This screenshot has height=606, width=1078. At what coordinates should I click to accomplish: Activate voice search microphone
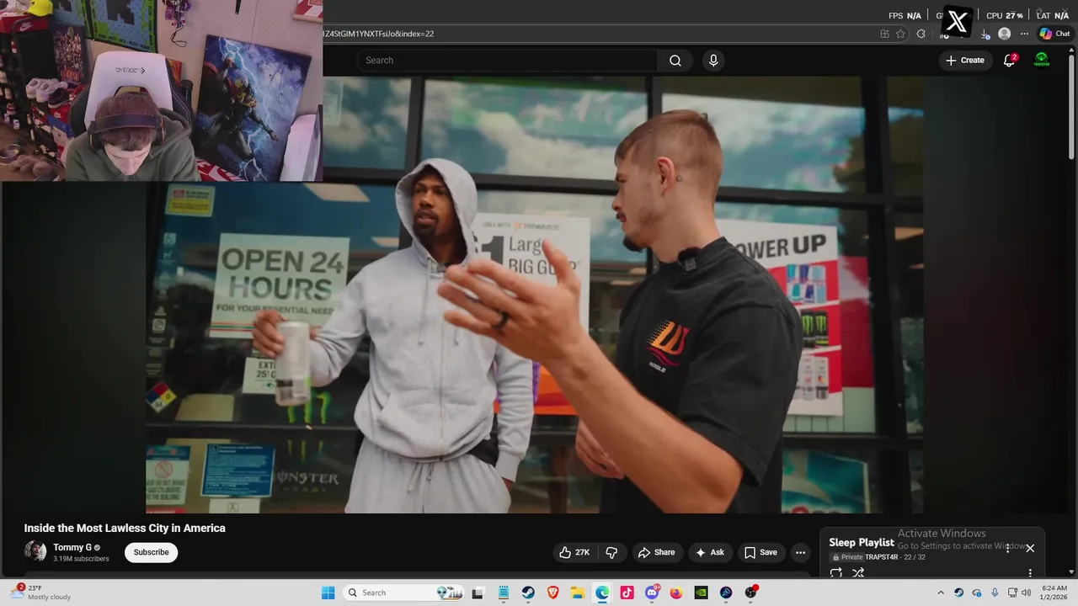pyautogui.click(x=713, y=61)
